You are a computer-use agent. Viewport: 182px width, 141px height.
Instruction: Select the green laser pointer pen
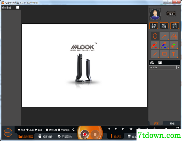[174, 45]
